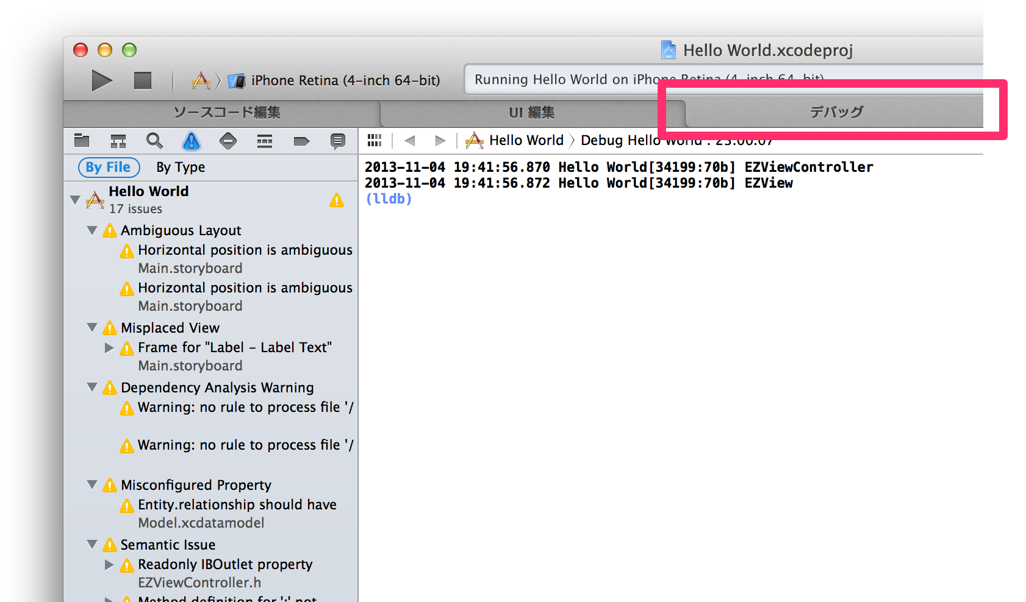Choose iPhone Retina (4-inch 64-bit) destination
Viewport: 1026px width, 602px height.
coord(334,80)
